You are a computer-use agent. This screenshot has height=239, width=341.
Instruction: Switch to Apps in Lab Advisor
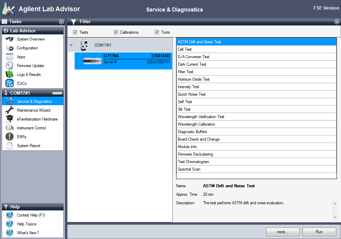tap(21, 57)
